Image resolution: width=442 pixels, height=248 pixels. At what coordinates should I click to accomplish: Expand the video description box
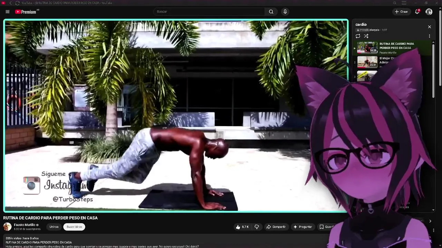[x=166, y=242]
